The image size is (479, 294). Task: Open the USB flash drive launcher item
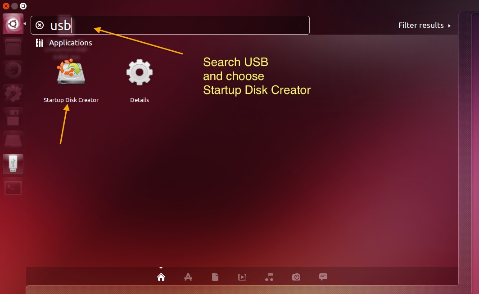[x=13, y=164]
